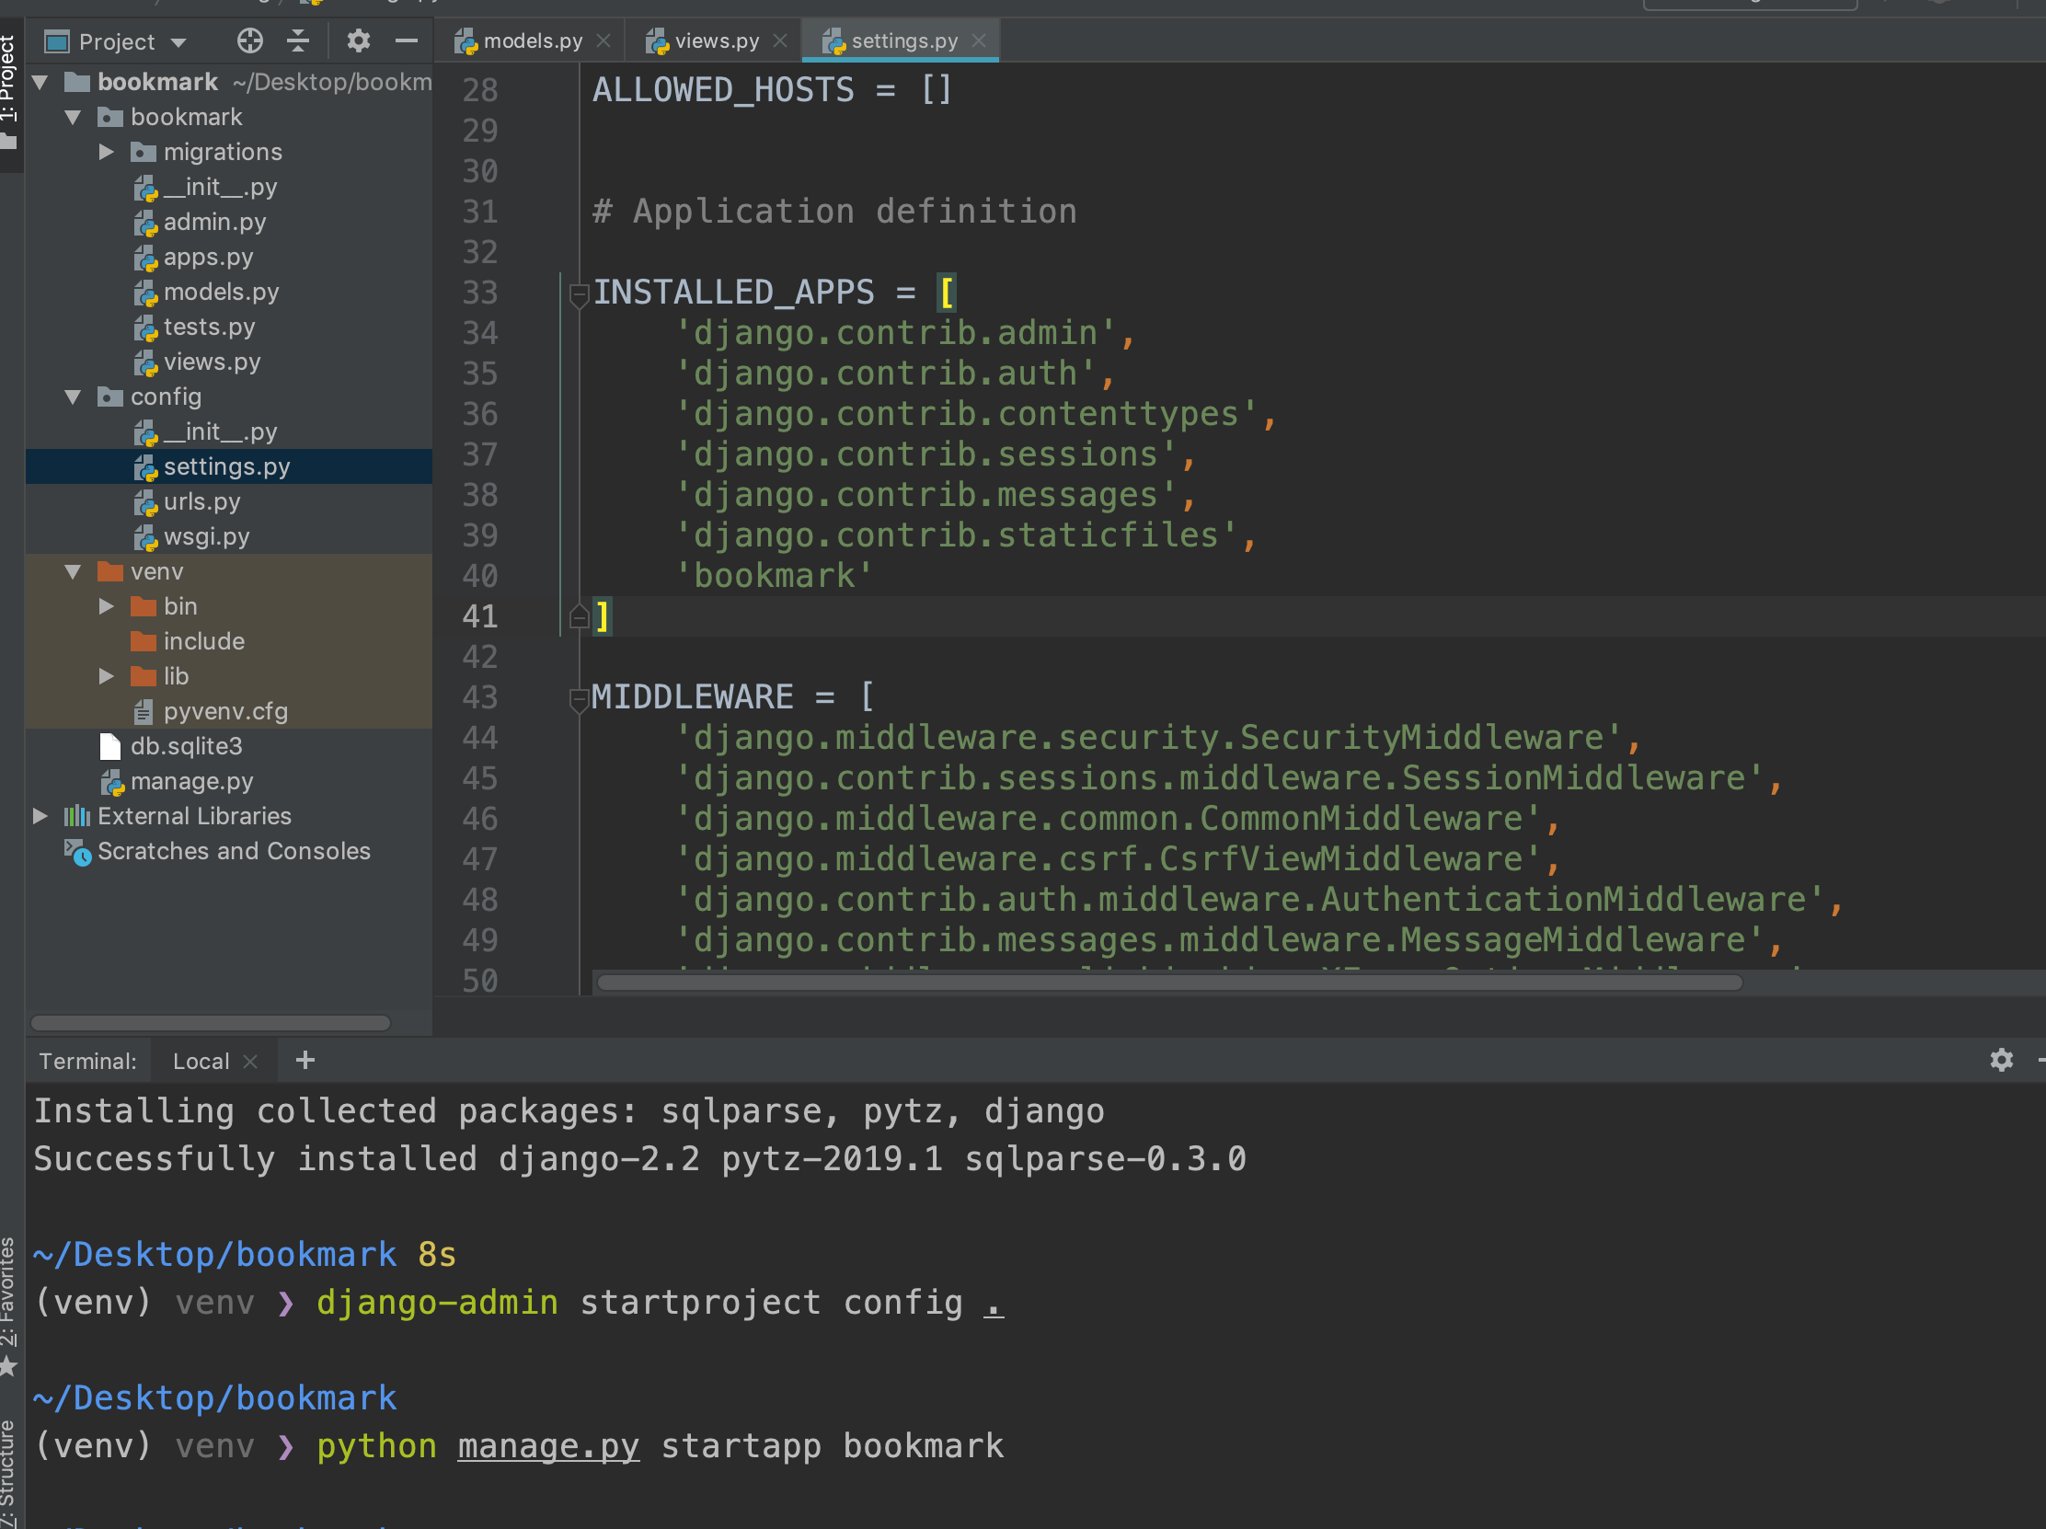The height and width of the screenshot is (1529, 2046).
Task: Click the Python file icon beside admin.py
Action: click(x=145, y=223)
